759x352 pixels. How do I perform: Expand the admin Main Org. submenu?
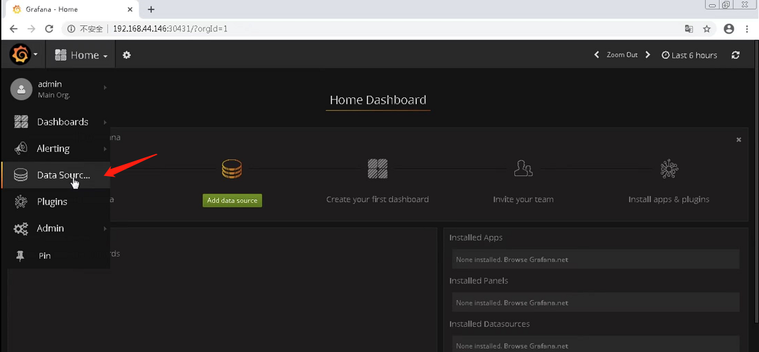105,87
